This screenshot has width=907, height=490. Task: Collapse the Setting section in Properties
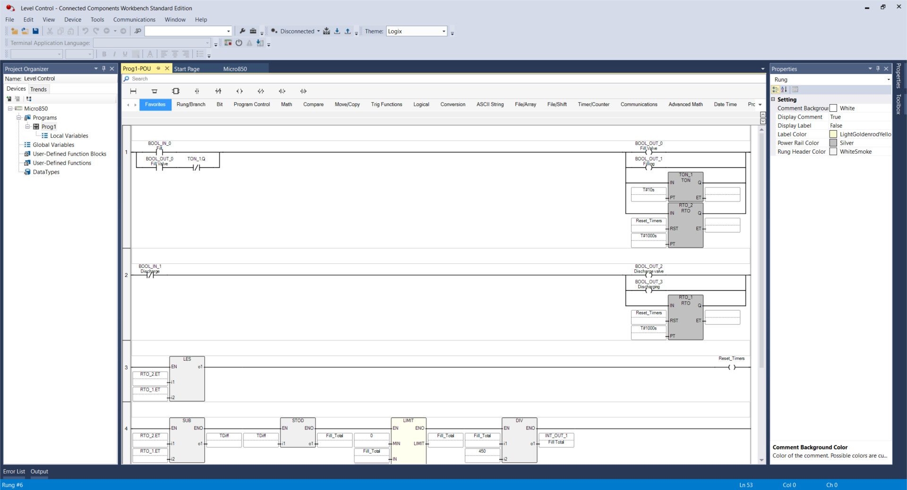point(773,100)
